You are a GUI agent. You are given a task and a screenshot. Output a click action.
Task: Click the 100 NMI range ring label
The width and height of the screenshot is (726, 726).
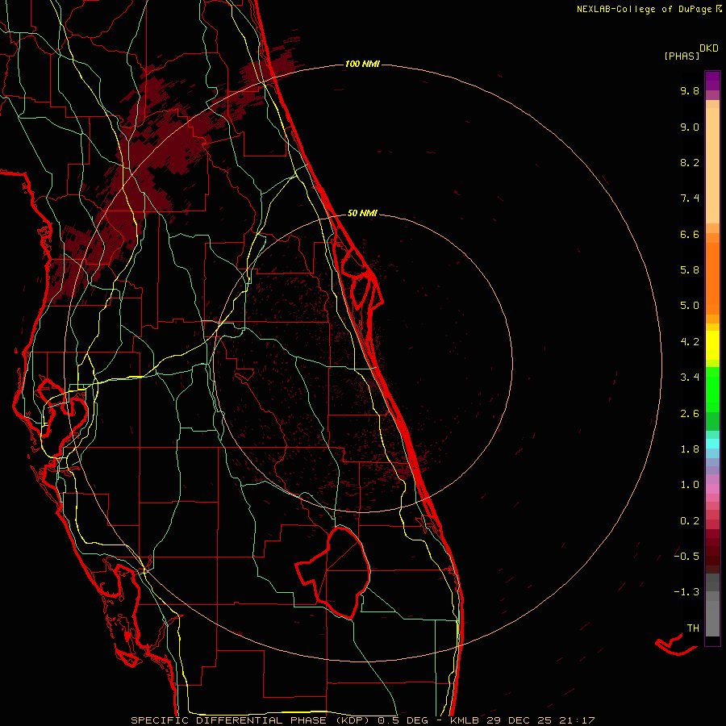coord(362,64)
